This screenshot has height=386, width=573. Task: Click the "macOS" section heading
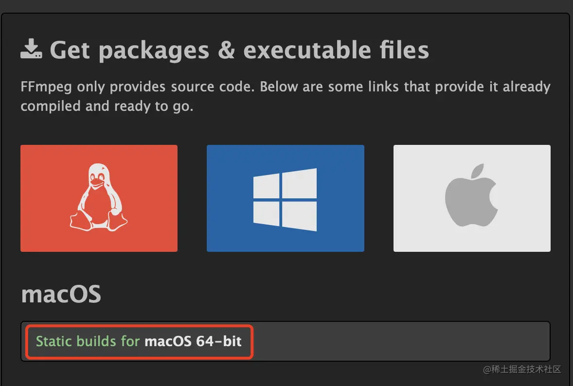(x=61, y=294)
